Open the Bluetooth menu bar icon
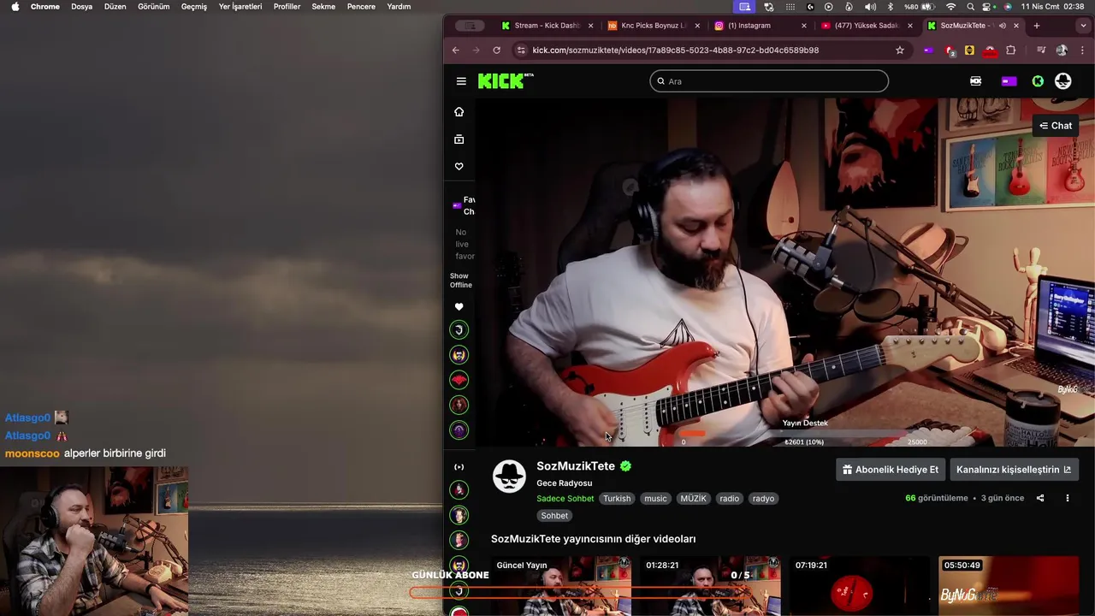 pyautogui.click(x=890, y=7)
